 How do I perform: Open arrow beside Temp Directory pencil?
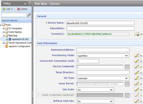(141, 73)
